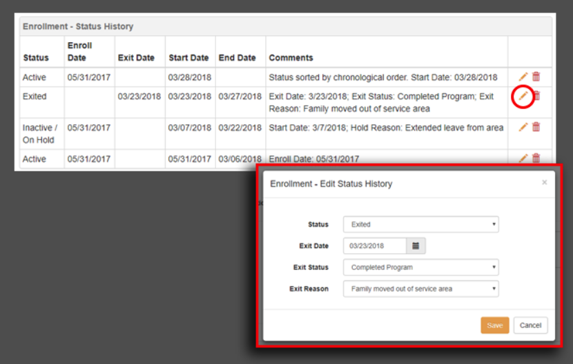Delete the Active row starting 03/28/2018
Image resolution: width=573 pixels, height=364 pixels.
point(536,77)
